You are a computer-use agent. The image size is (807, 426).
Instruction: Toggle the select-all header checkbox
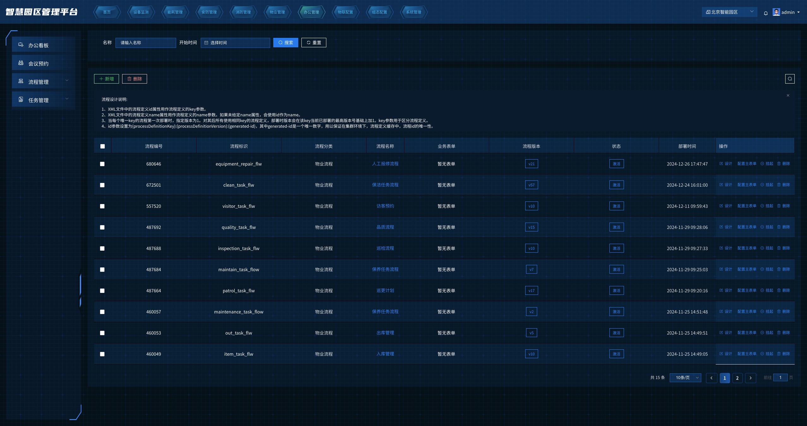(103, 146)
